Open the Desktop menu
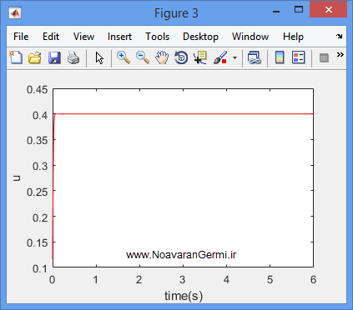353x310 pixels. [200, 37]
